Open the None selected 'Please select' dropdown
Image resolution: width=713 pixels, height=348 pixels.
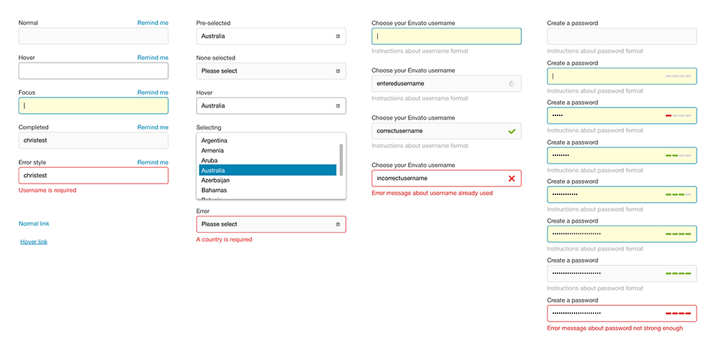coord(270,71)
